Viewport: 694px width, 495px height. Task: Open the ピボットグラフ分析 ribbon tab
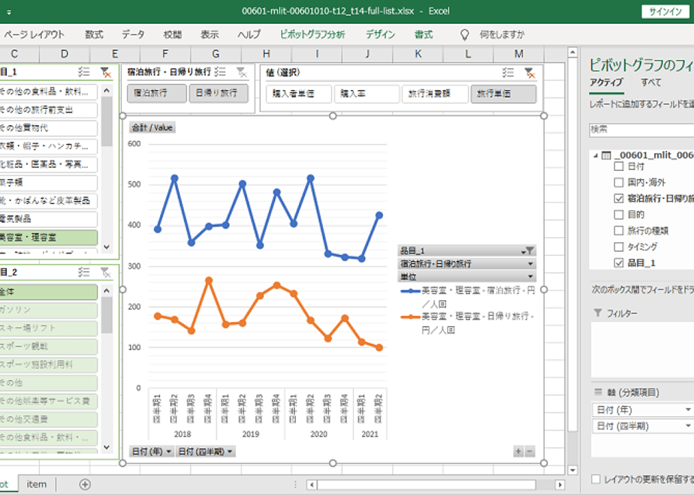[x=312, y=34]
